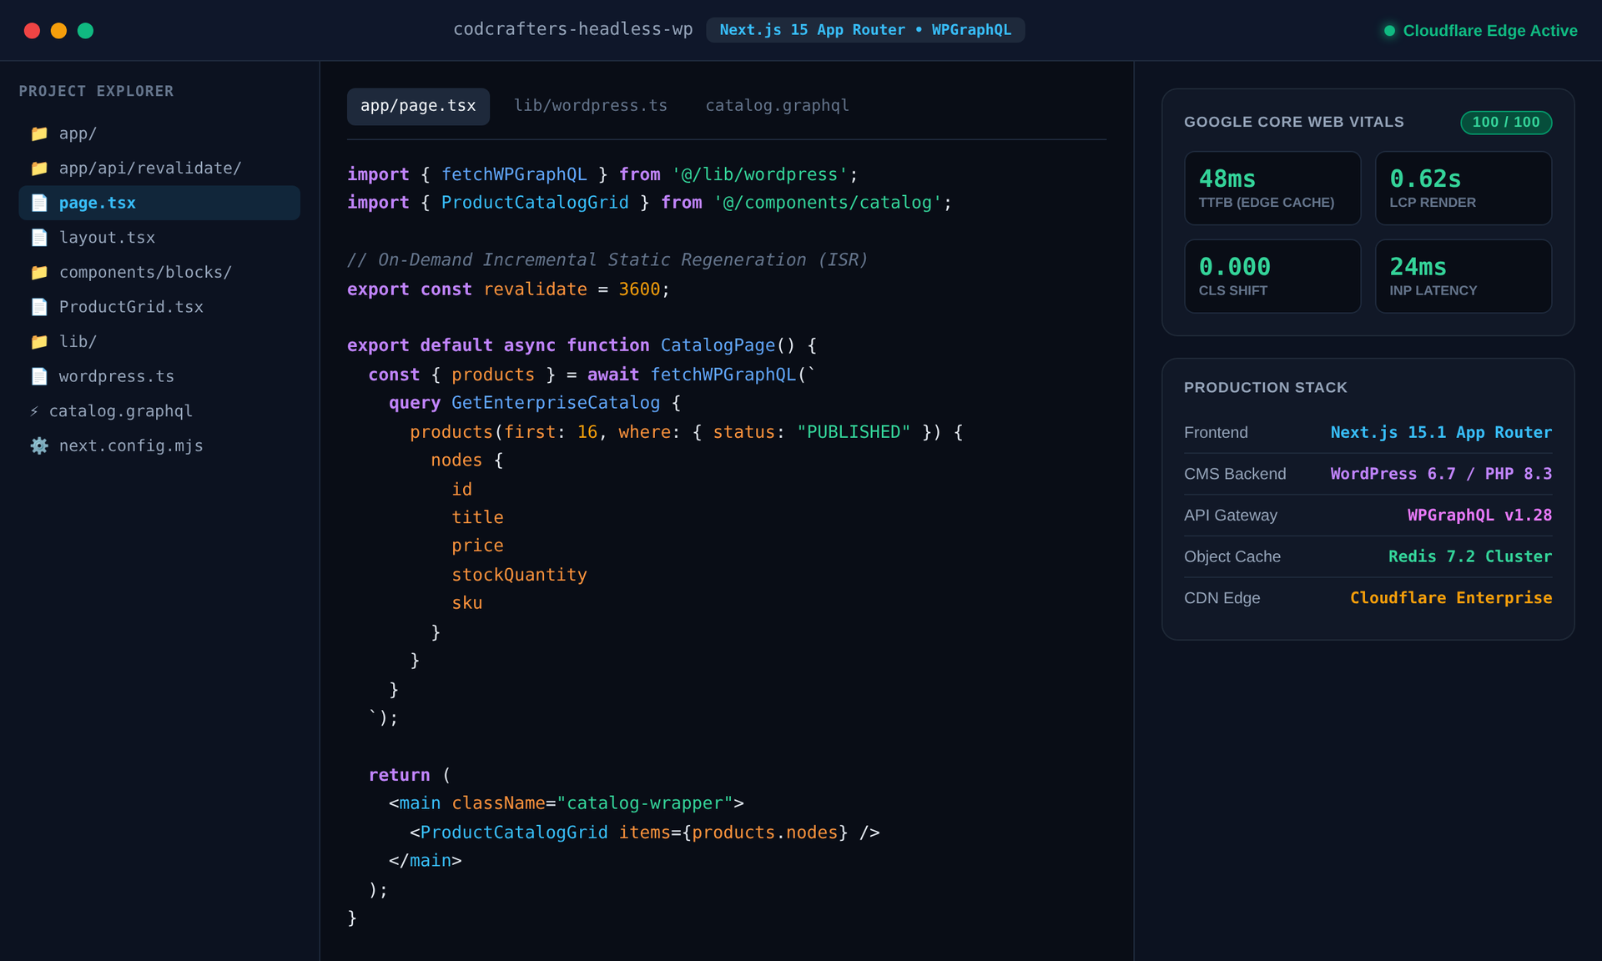Viewport: 1602px width, 961px height.
Task: Click the file icon beside wordpress.ts
Action: pos(39,376)
